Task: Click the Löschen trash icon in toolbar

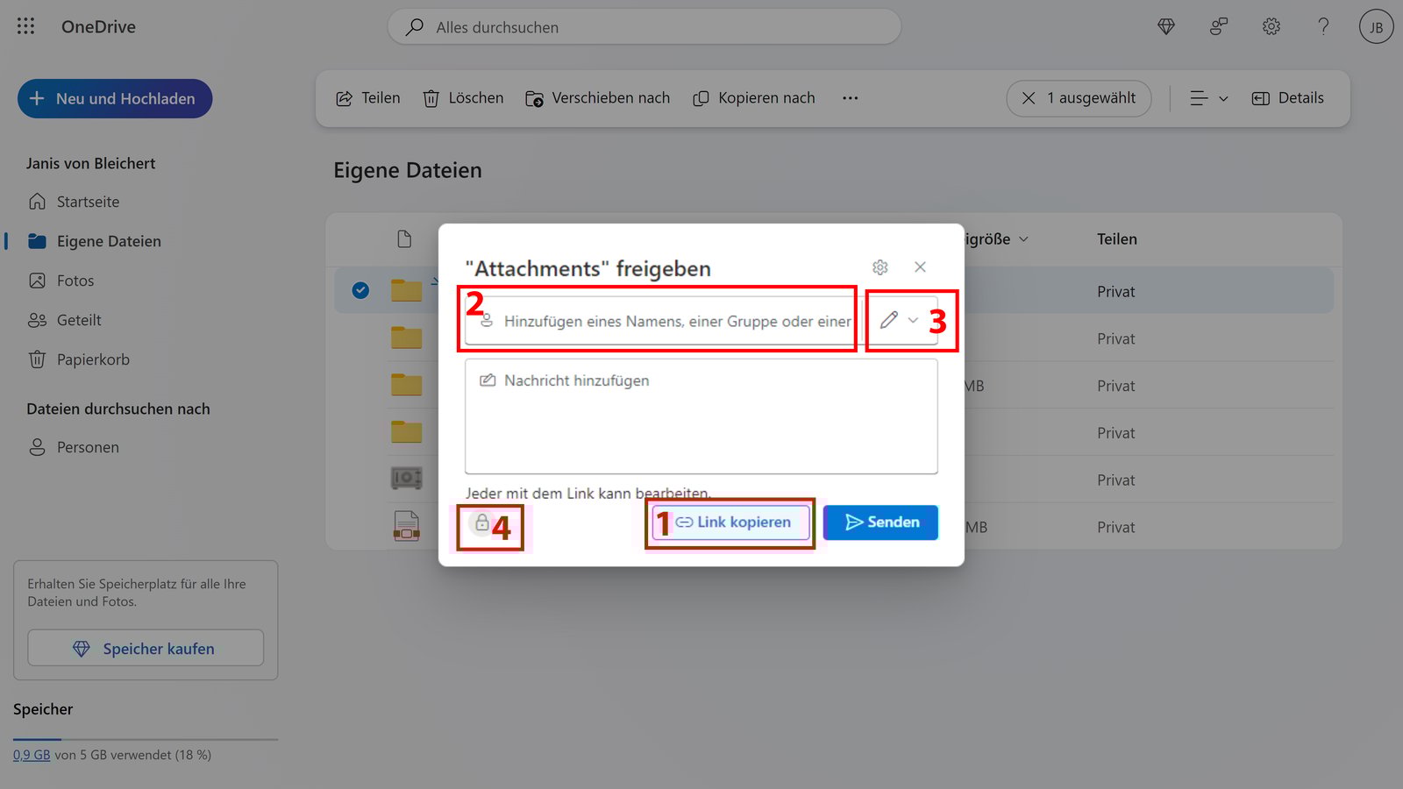Action: pos(431,98)
